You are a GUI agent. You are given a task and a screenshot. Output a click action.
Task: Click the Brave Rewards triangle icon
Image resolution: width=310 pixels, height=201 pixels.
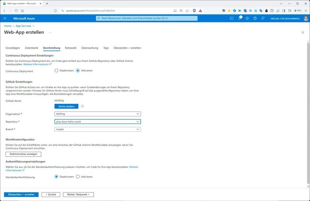pyautogui.click(x=200, y=11)
